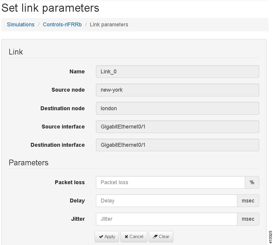The height and width of the screenshot is (245, 273).
Task: Click the X icon on Cancel
Action: (126, 237)
